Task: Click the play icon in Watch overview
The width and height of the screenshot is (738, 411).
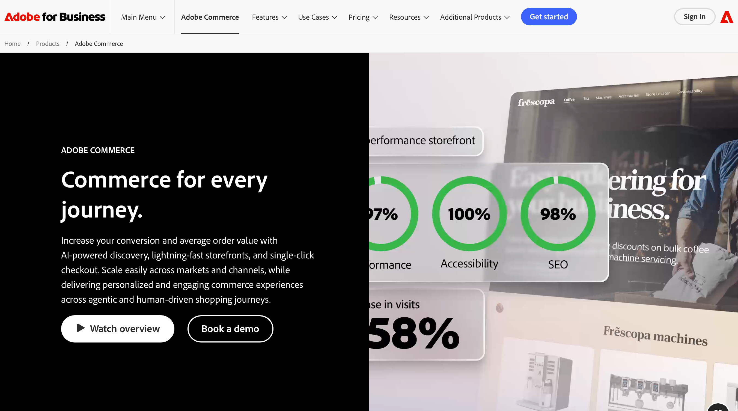Action: pyautogui.click(x=81, y=328)
